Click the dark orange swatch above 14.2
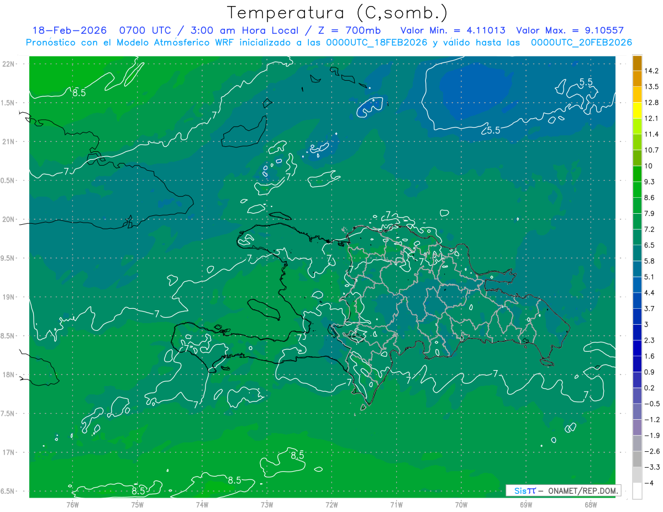 (637, 64)
